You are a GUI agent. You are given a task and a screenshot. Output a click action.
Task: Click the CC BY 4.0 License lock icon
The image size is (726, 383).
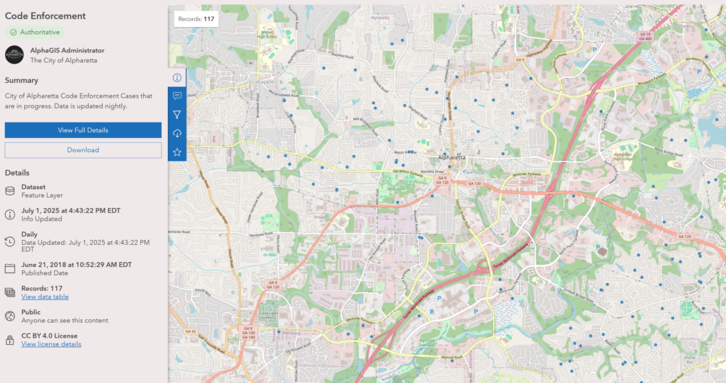10,340
